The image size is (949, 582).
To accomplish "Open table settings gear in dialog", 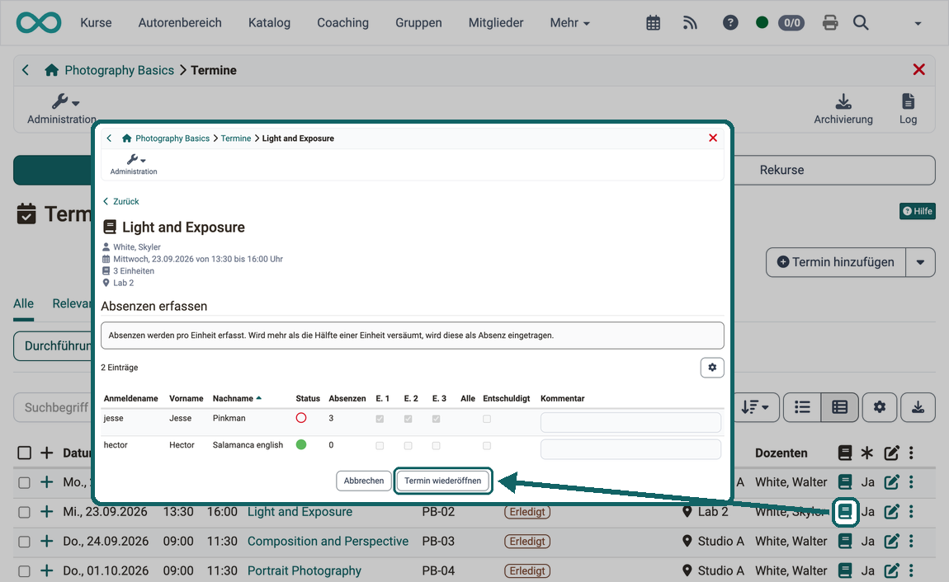I will coord(712,368).
